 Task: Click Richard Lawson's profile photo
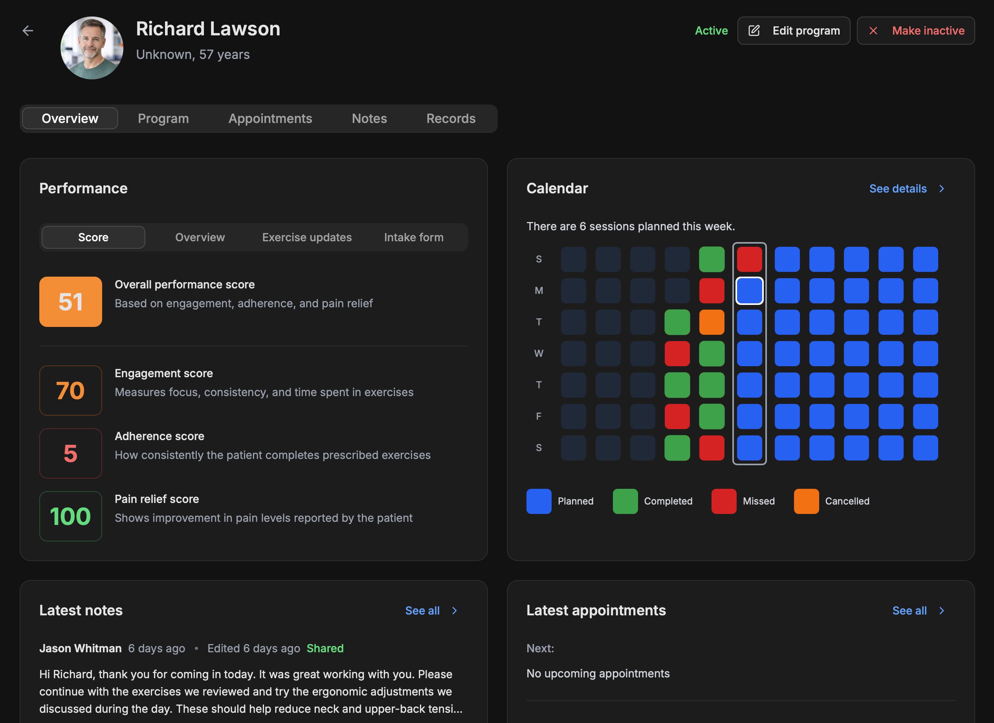click(x=92, y=48)
